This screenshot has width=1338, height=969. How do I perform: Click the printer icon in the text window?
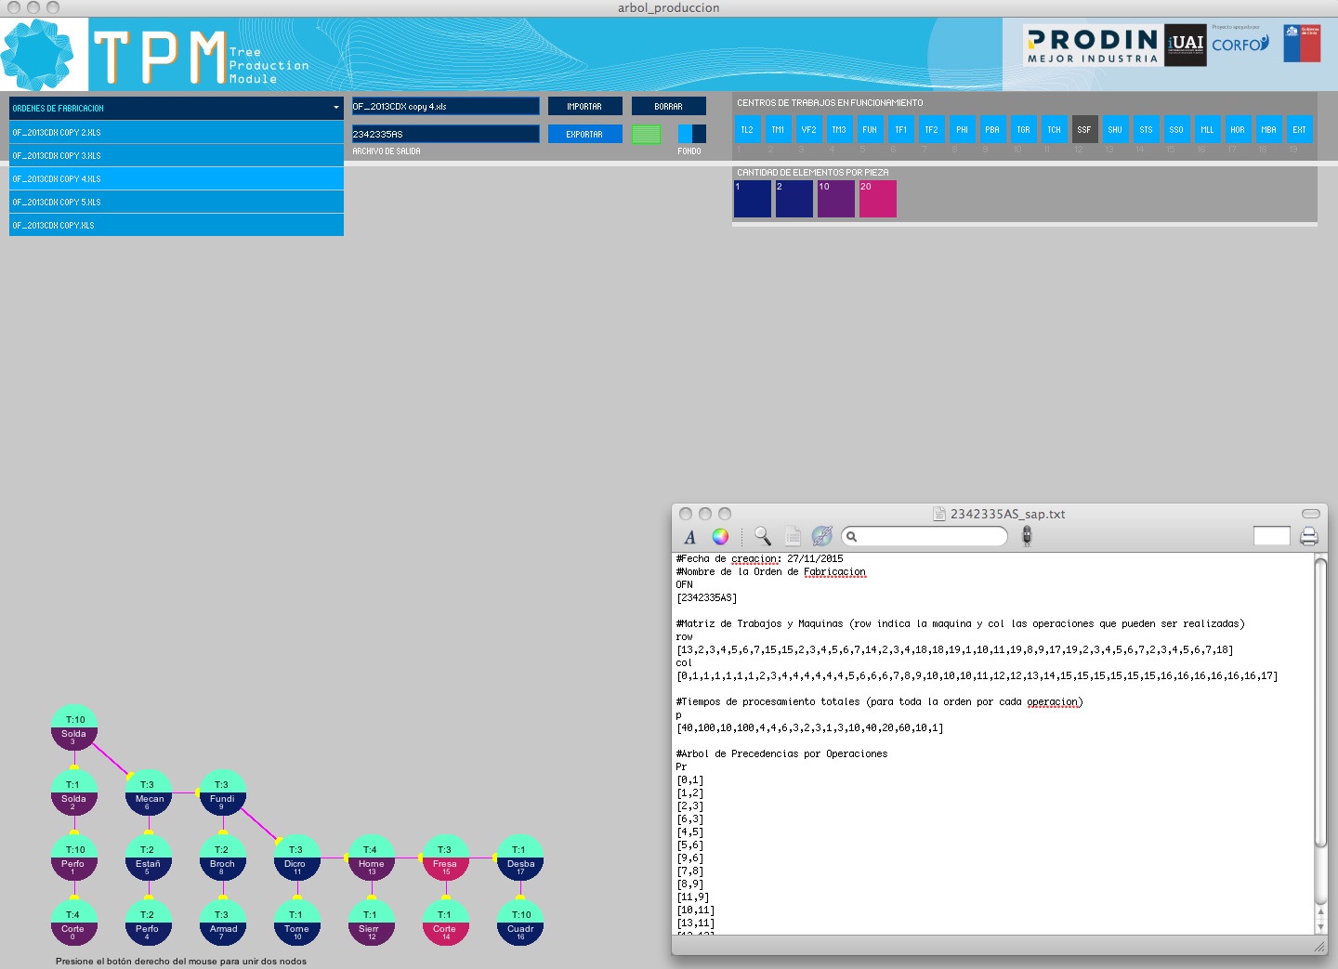(x=1308, y=536)
